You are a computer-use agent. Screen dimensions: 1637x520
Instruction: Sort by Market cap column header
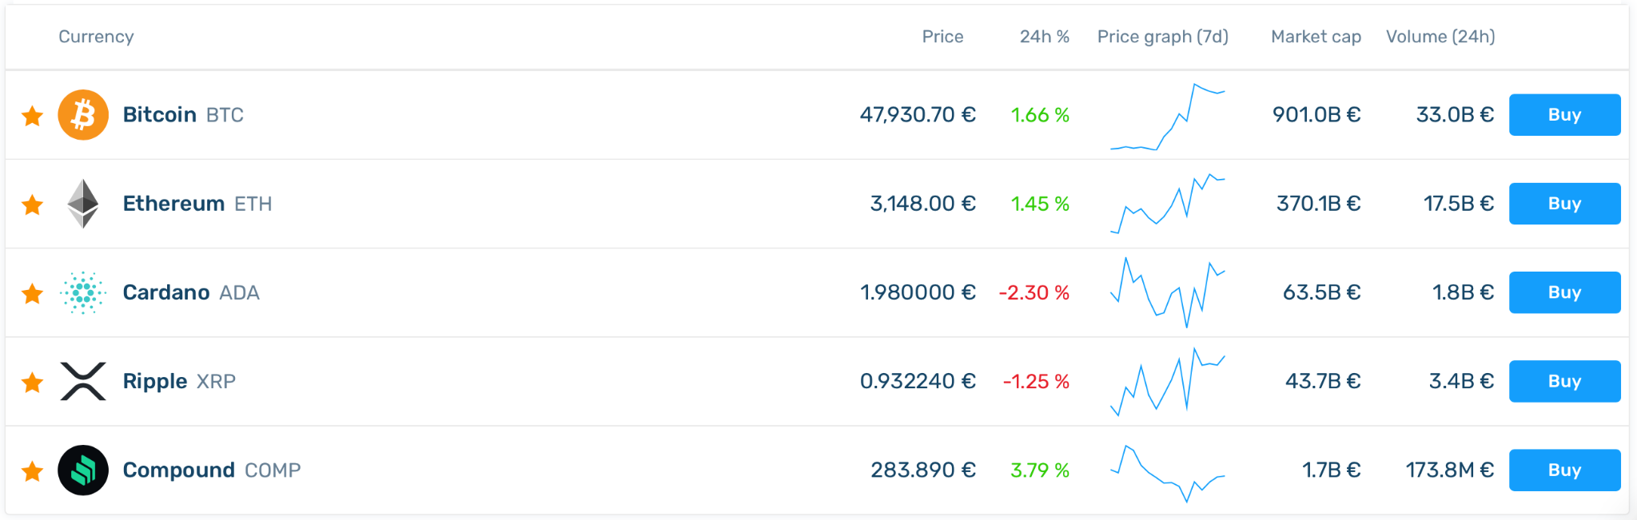(x=1316, y=37)
